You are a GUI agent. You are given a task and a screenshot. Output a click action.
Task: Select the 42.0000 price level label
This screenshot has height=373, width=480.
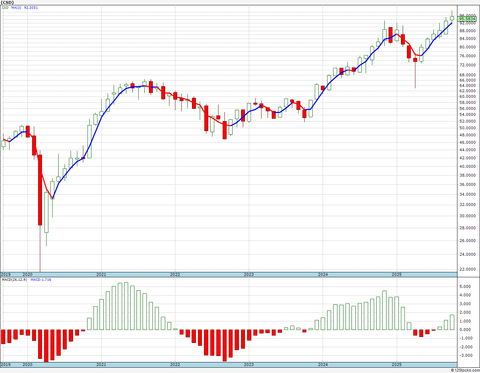(468, 158)
